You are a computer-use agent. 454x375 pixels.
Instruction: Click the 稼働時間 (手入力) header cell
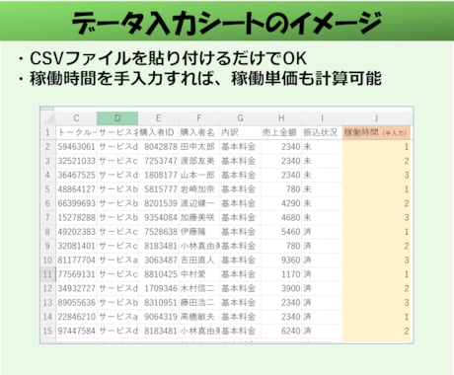click(x=376, y=132)
